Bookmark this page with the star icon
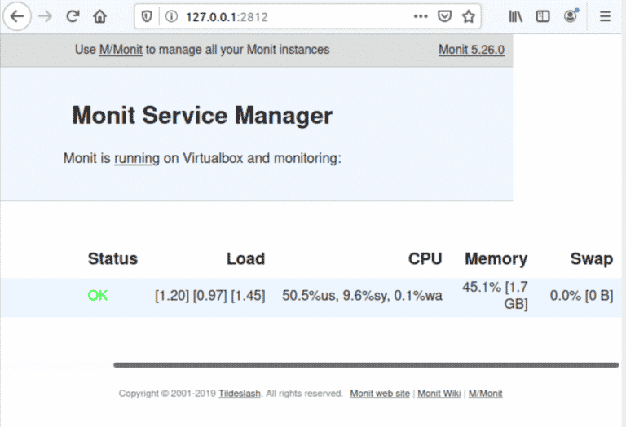Screen dimensions: 626x427 click(468, 16)
